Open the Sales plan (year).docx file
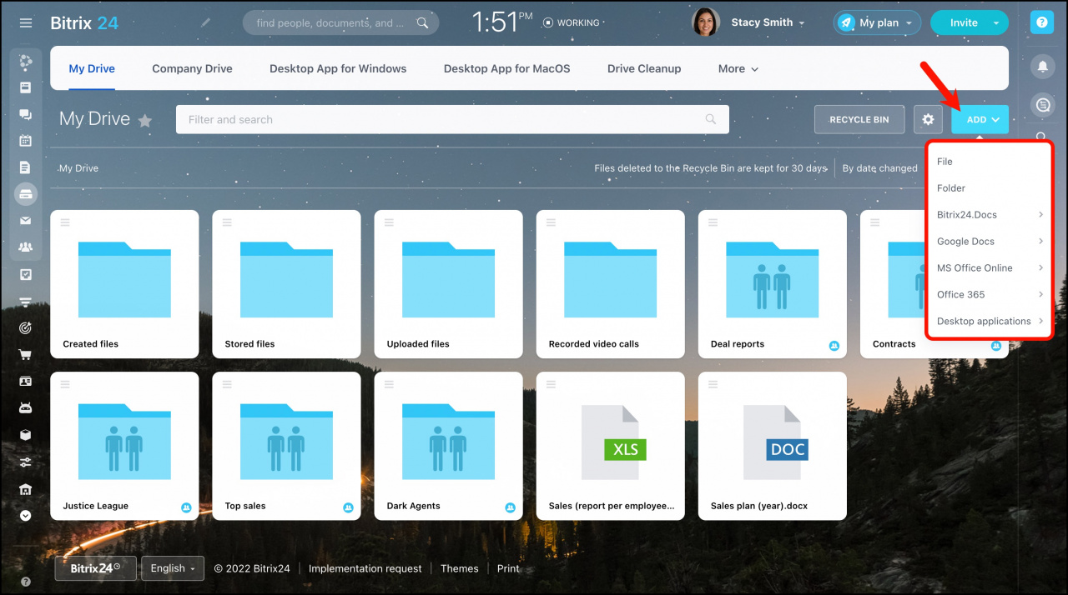This screenshot has width=1068, height=595. click(773, 446)
